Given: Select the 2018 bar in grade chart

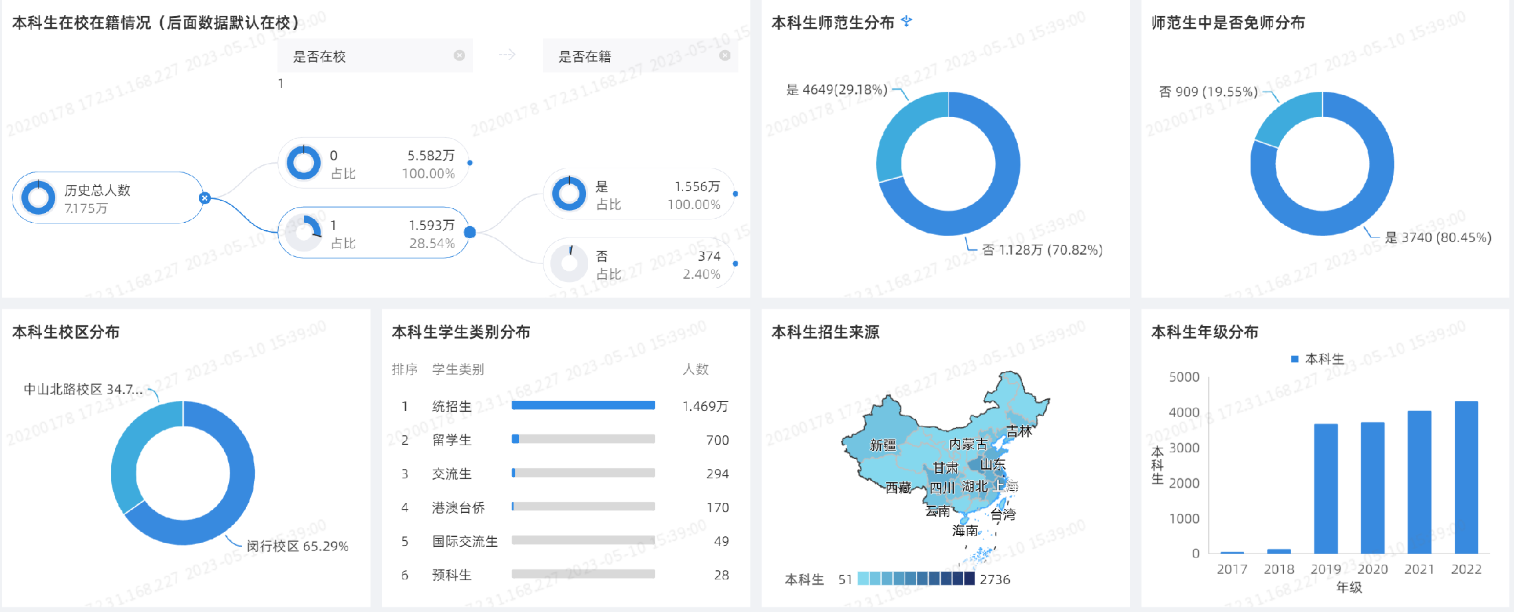Looking at the screenshot, I should (x=1279, y=551).
